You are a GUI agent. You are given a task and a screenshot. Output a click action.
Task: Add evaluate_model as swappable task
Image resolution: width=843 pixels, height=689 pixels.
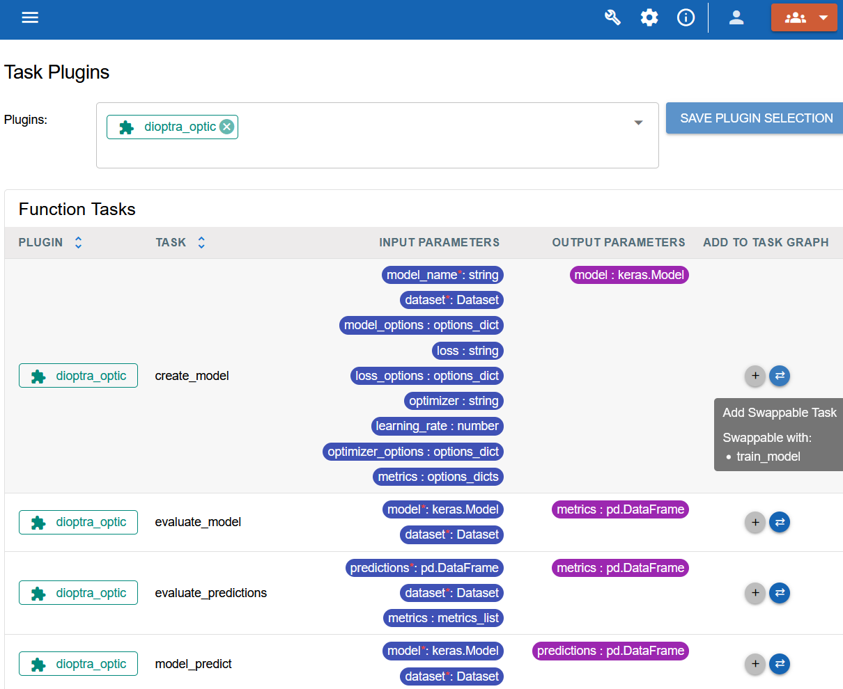tap(780, 522)
